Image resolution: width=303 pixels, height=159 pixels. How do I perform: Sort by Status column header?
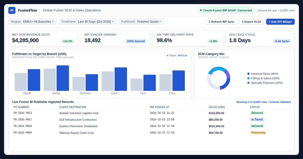pos(255,107)
